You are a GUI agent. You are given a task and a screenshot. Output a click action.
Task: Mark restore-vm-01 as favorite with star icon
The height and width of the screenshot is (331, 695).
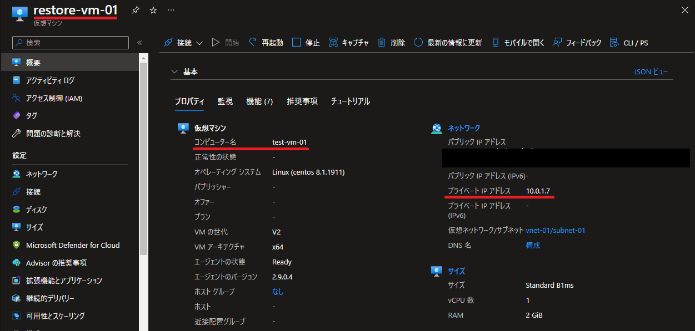153,11
